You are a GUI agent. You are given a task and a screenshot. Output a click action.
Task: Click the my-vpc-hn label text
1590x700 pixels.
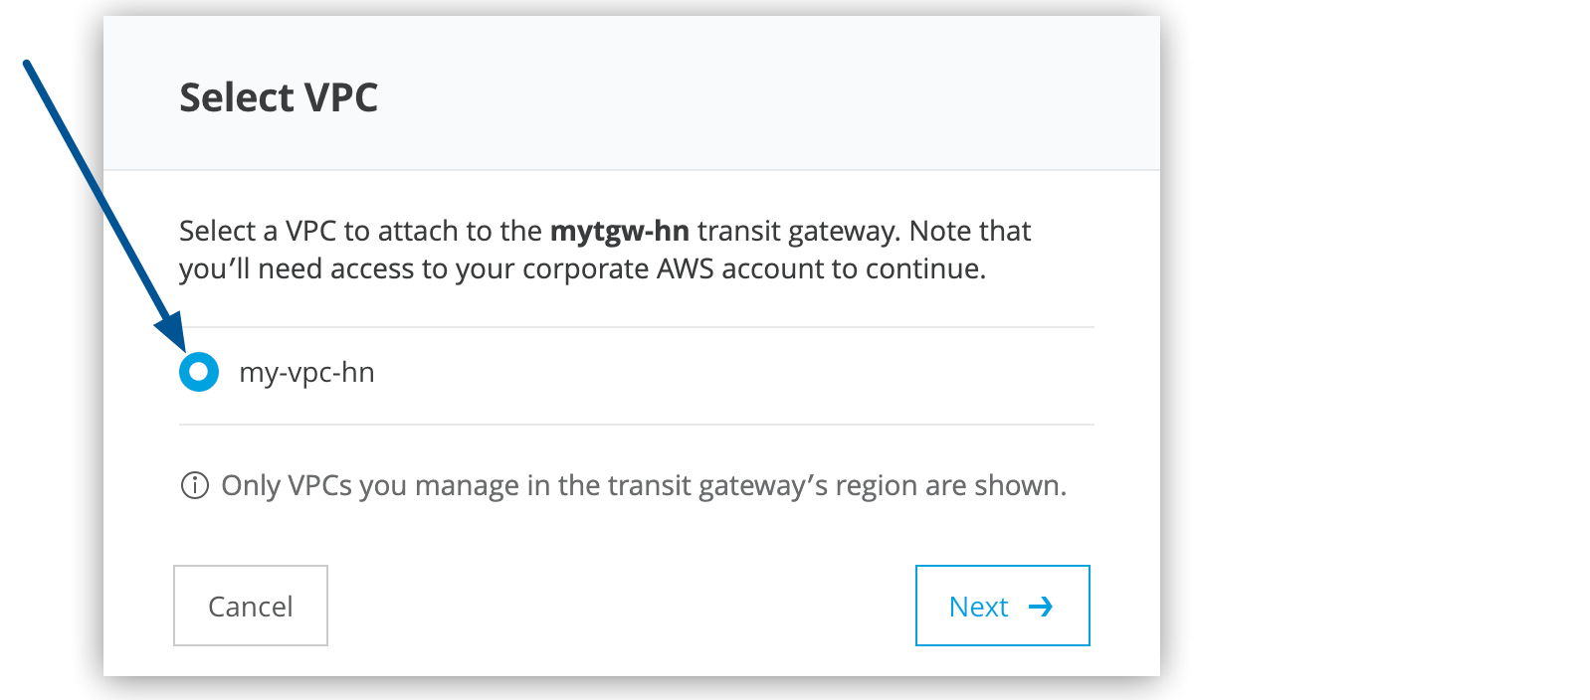306,373
